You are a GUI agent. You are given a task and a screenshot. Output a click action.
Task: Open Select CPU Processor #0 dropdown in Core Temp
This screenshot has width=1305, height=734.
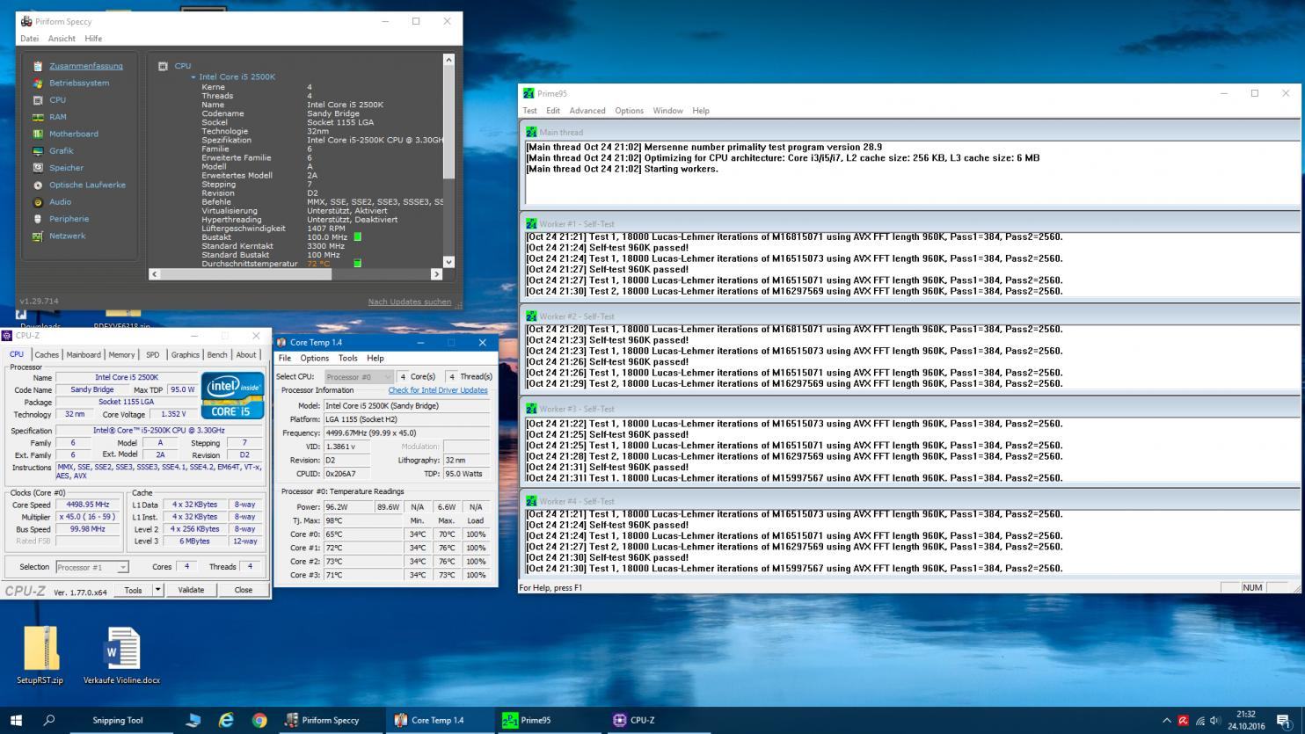[359, 376]
